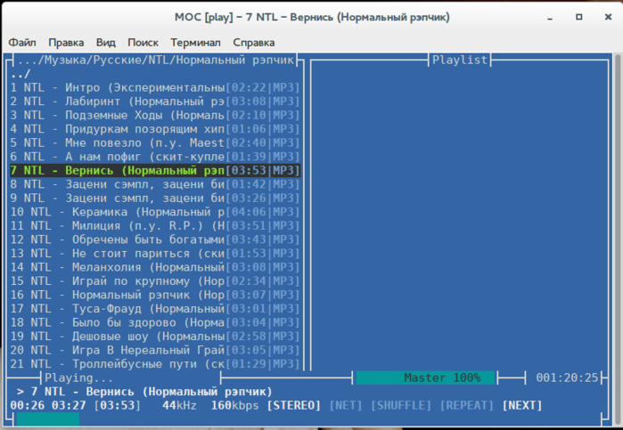This screenshot has height=430, width=623.
Task: Select track 6 NTL - А нам пофиг
Action: coord(155,157)
